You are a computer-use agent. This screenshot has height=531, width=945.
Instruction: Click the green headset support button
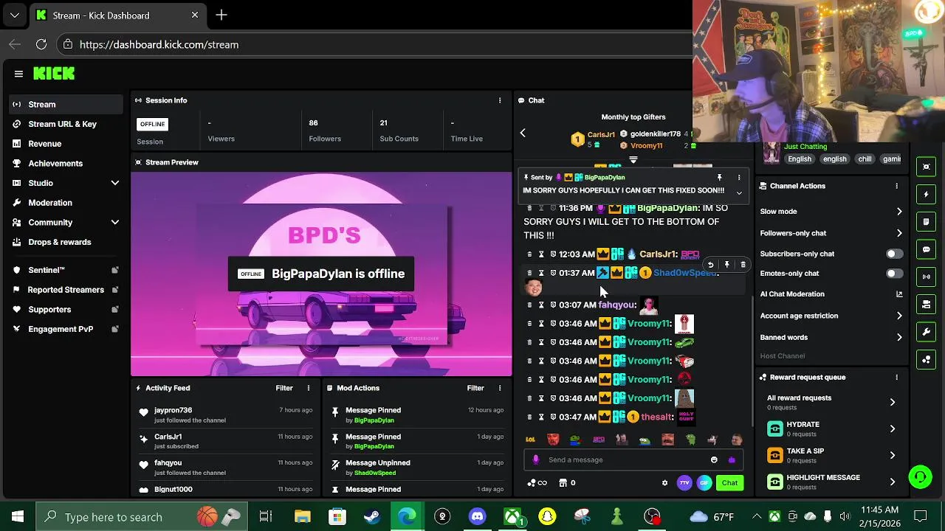tap(920, 477)
